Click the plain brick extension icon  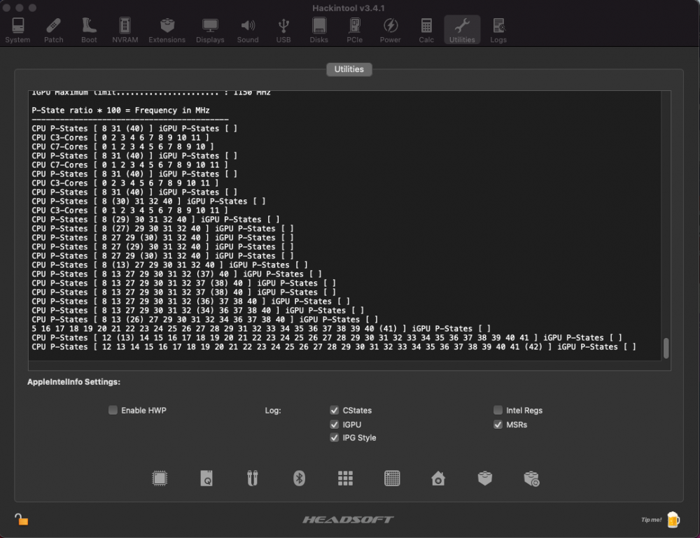[x=485, y=479]
